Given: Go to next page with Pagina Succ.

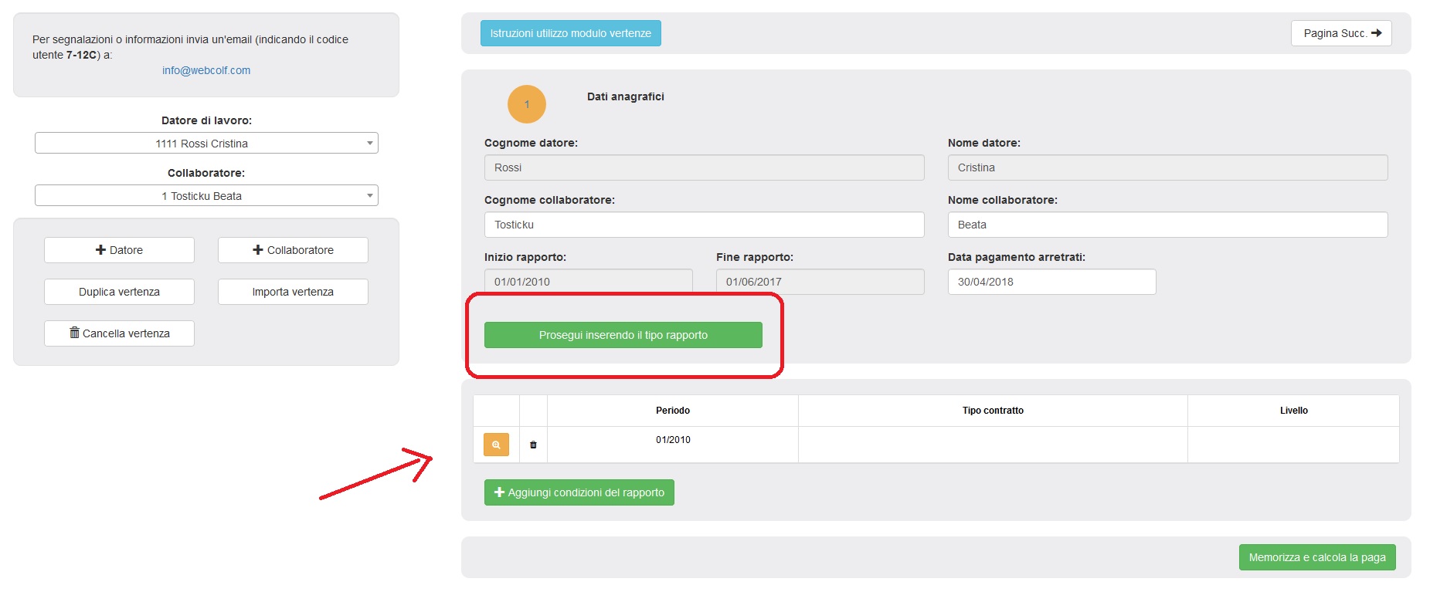Looking at the screenshot, I should [x=1341, y=33].
